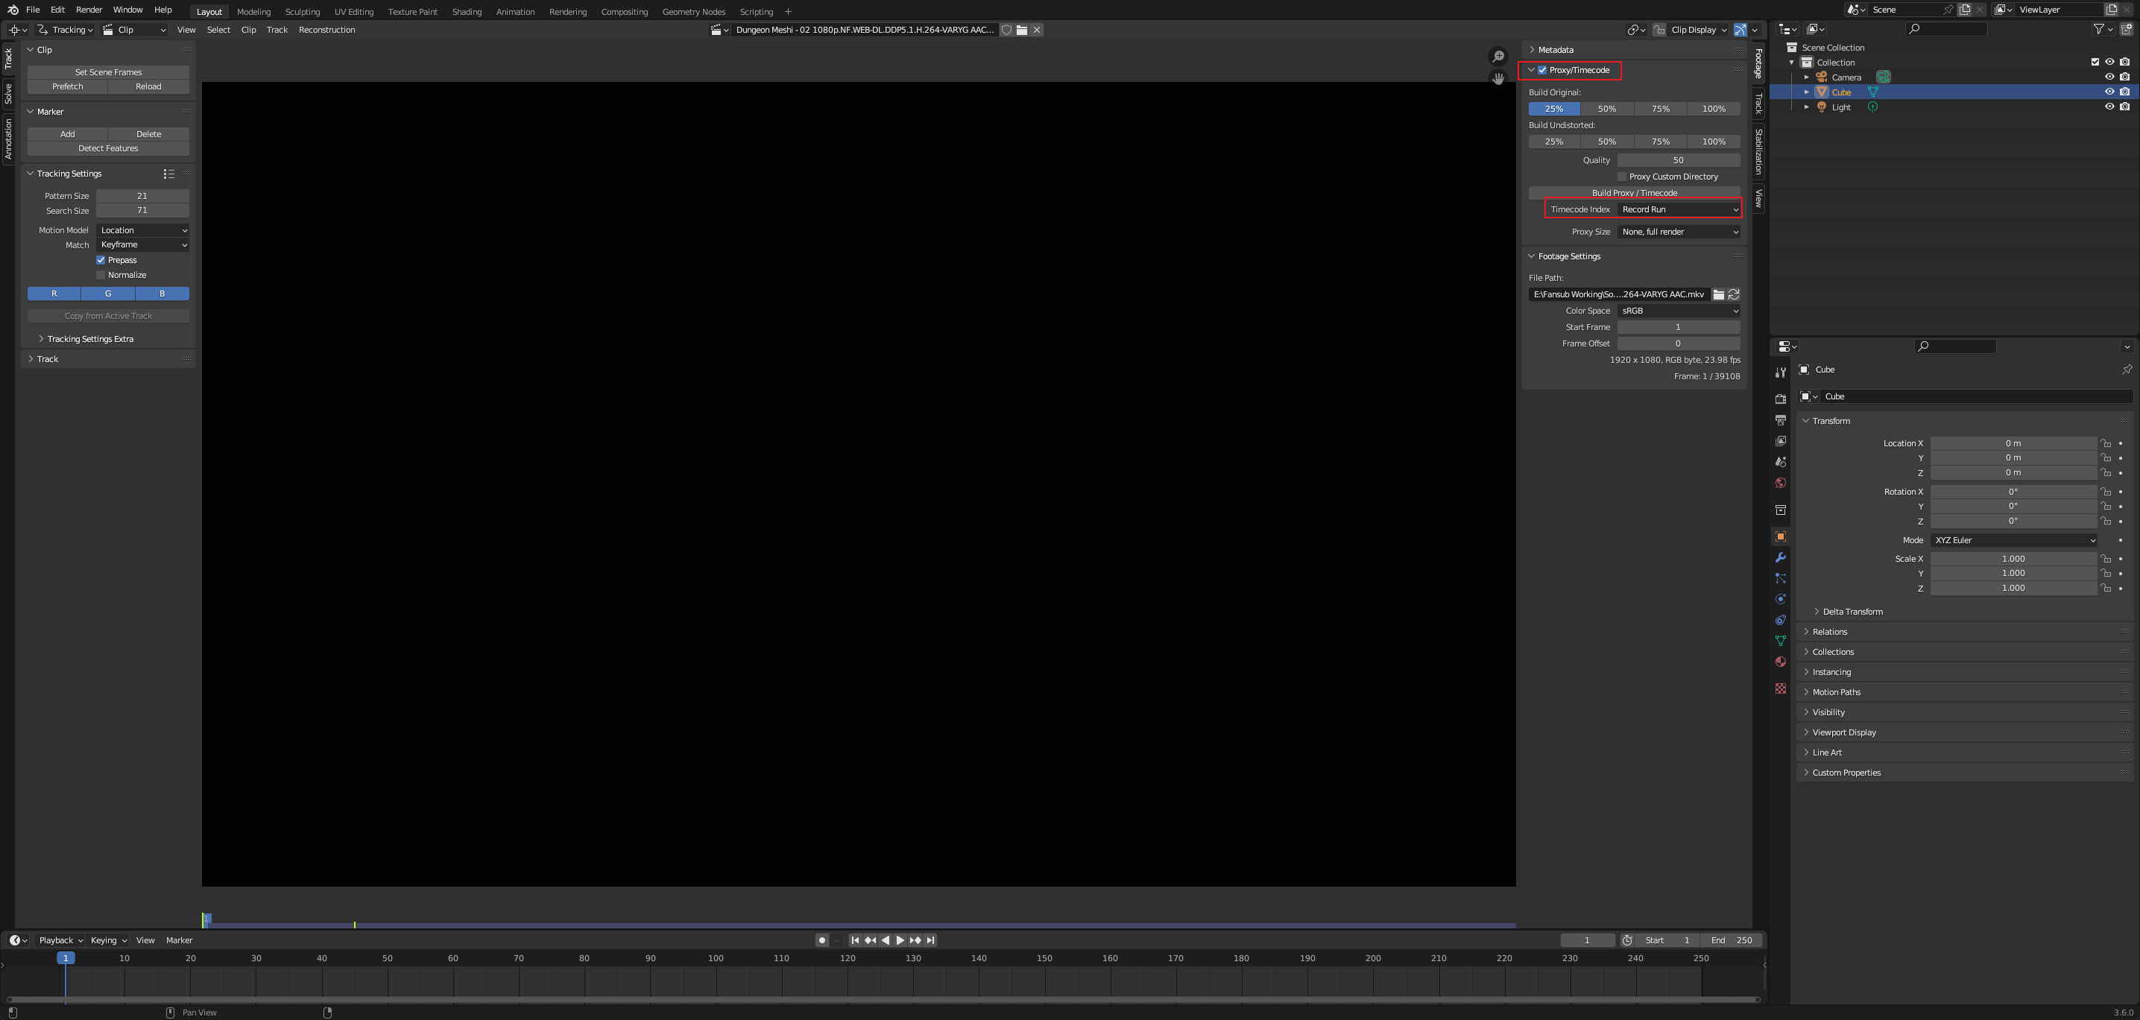Click Set Scene Frames button
The image size is (2140, 1020).
108,72
